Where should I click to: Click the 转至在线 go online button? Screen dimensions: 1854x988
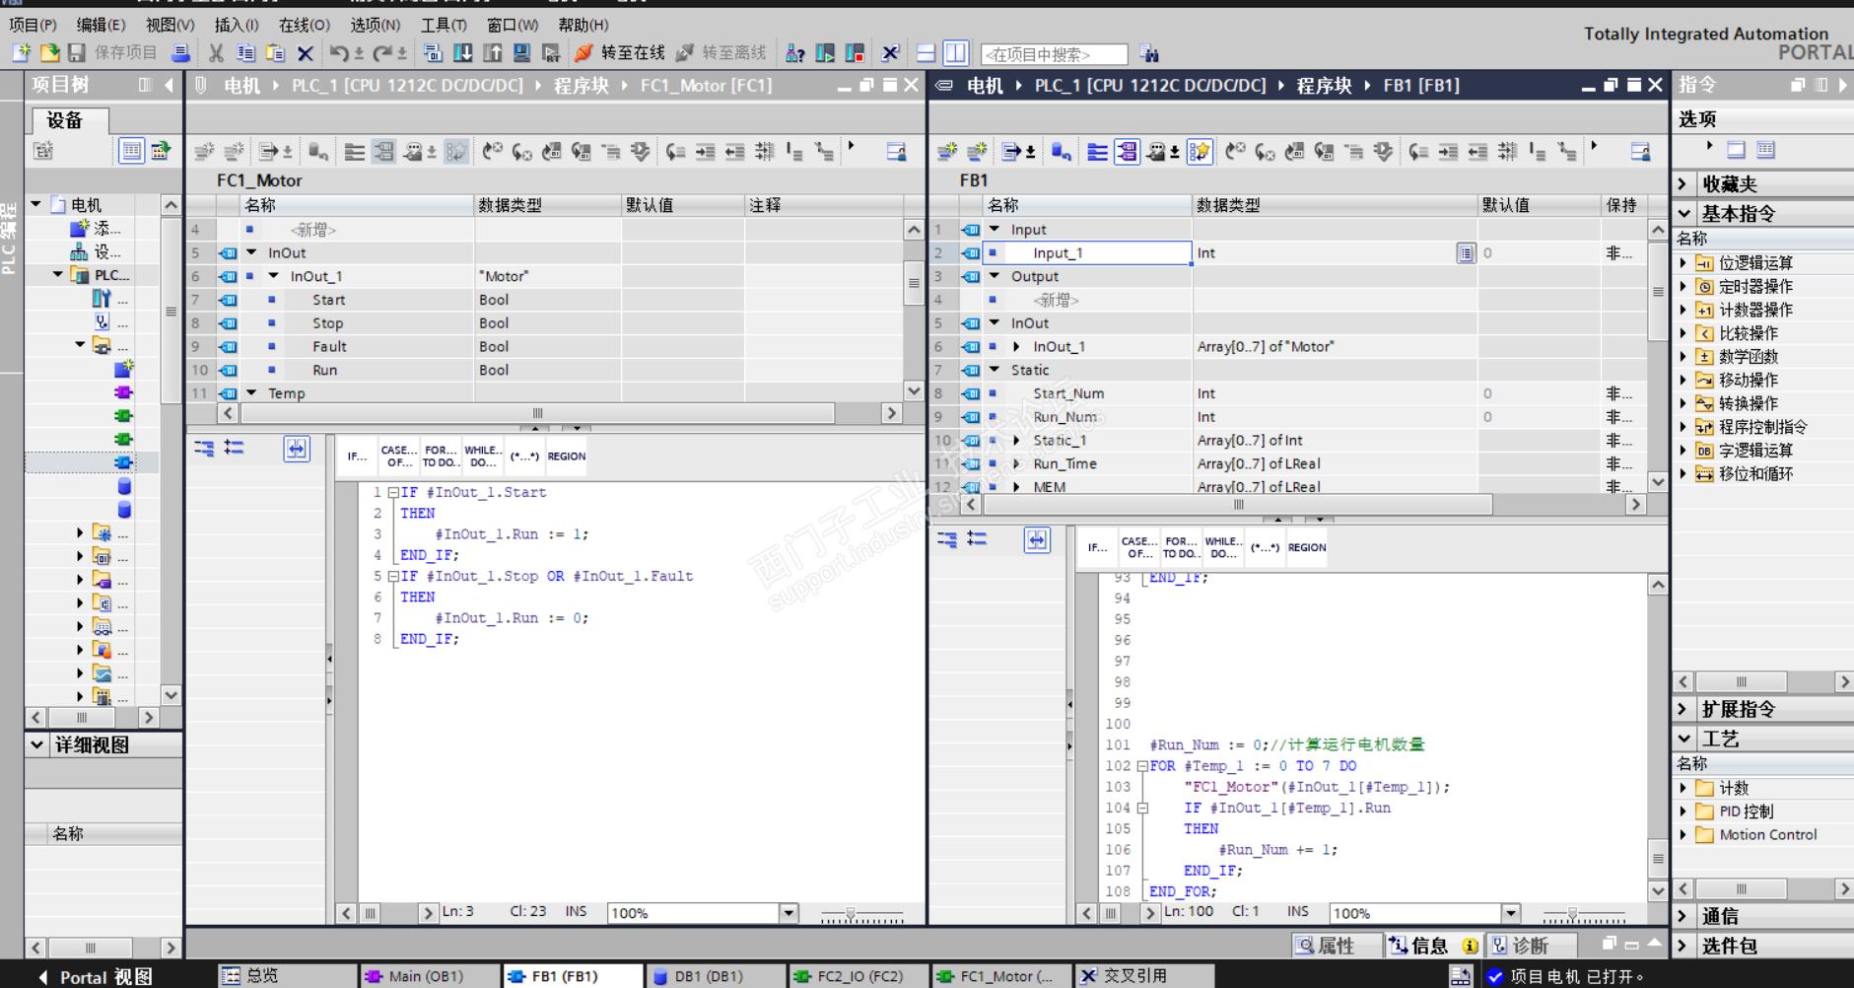[621, 53]
